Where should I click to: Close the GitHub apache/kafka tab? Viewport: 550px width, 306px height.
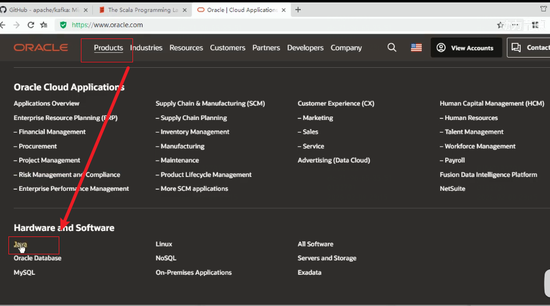pos(86,10)
